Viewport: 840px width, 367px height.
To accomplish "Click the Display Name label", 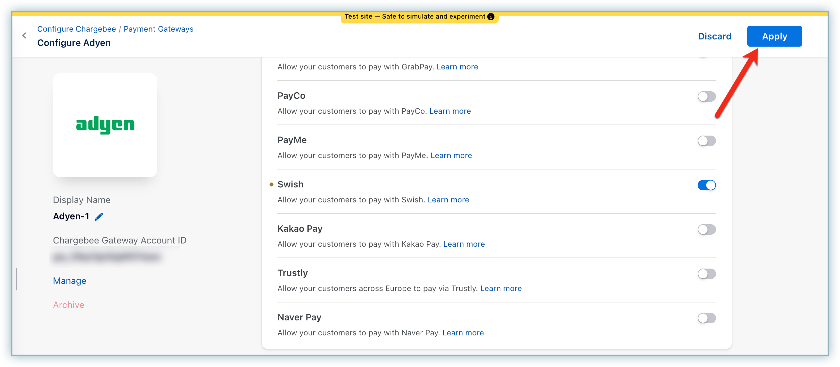I will (x=82, y=200).
